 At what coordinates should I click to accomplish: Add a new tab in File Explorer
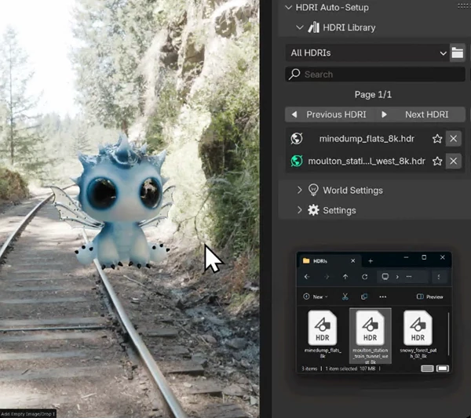tap(371, 261)
